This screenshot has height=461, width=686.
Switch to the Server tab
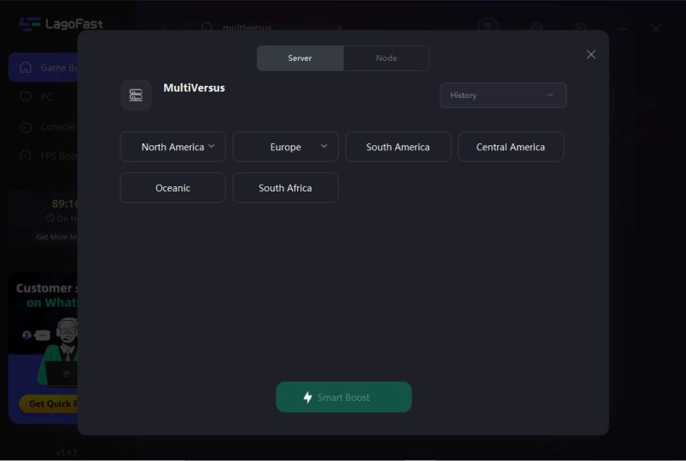pyautogui.click(x=301, y=58)
